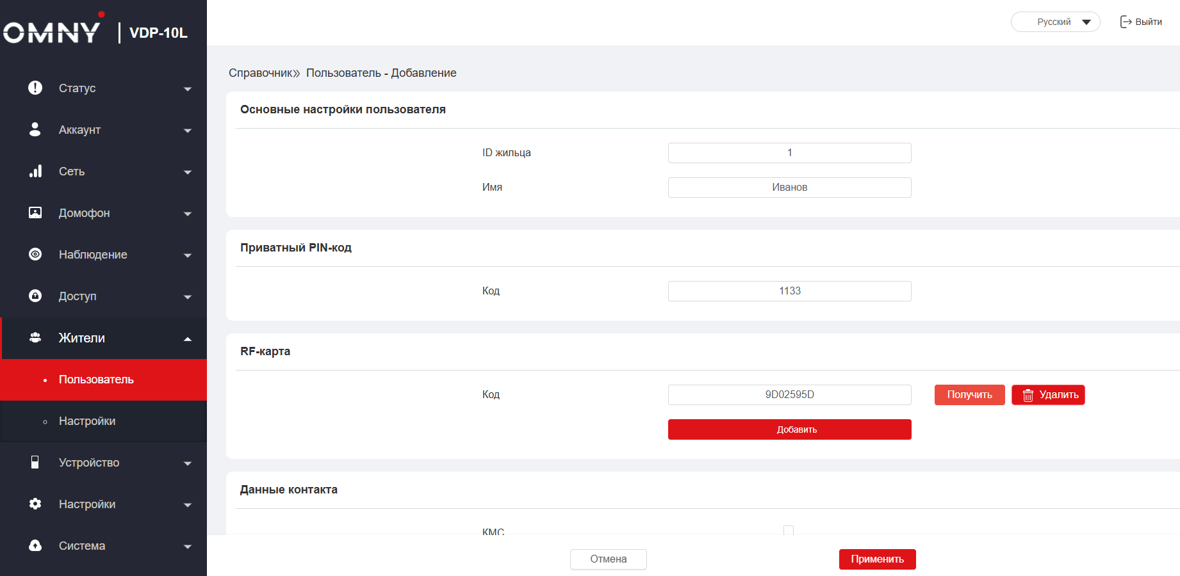Click the Система cloud icon

point(35,545)
